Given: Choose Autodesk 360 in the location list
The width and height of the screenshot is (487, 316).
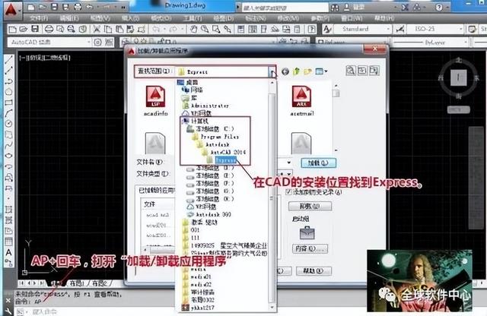Looking at the screenshot, I should [x=208, y=214].
